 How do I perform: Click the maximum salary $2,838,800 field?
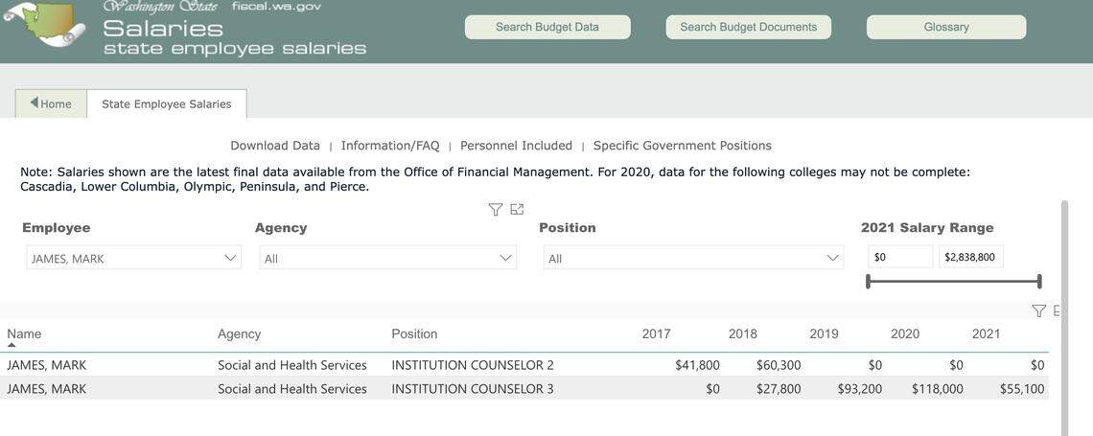971,257
